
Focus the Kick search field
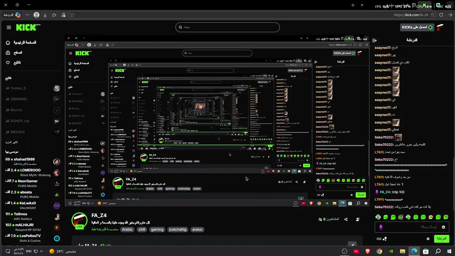(x=227, y=27)
